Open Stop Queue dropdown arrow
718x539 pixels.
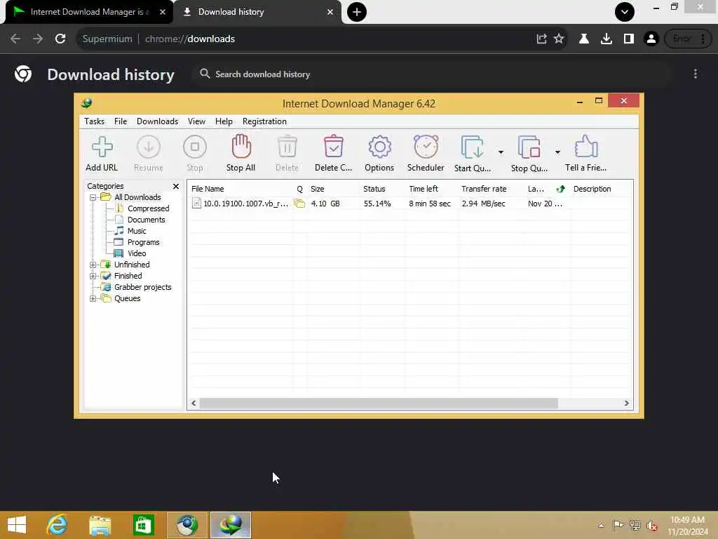(557, 152)
